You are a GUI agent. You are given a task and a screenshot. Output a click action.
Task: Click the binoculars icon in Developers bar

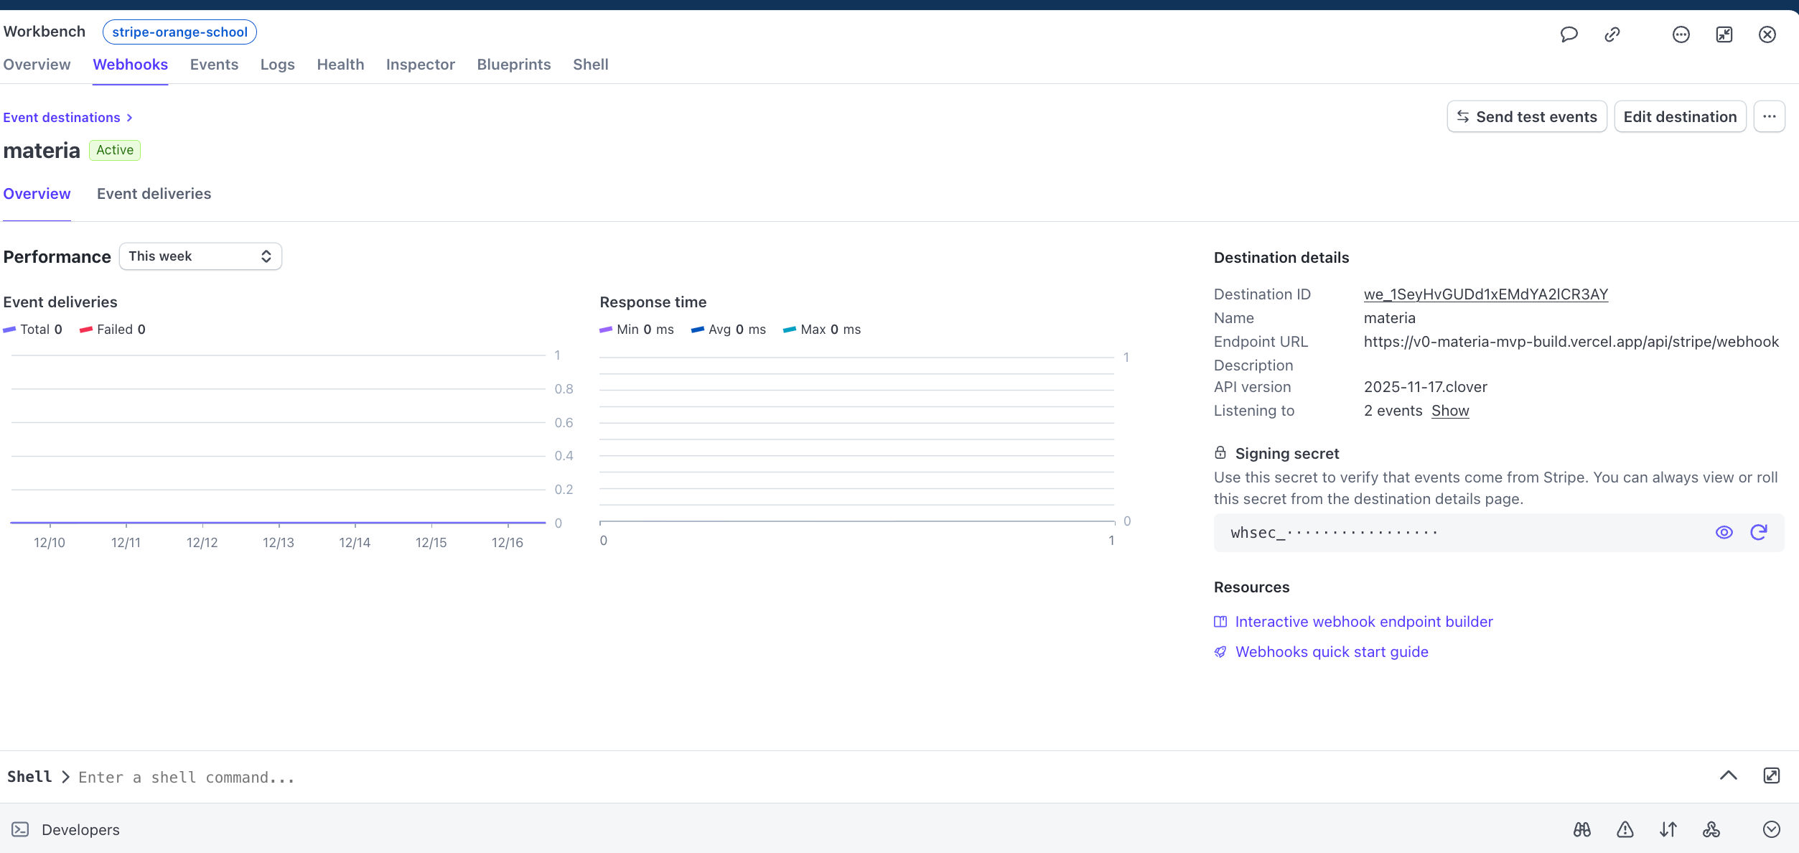1582,829
